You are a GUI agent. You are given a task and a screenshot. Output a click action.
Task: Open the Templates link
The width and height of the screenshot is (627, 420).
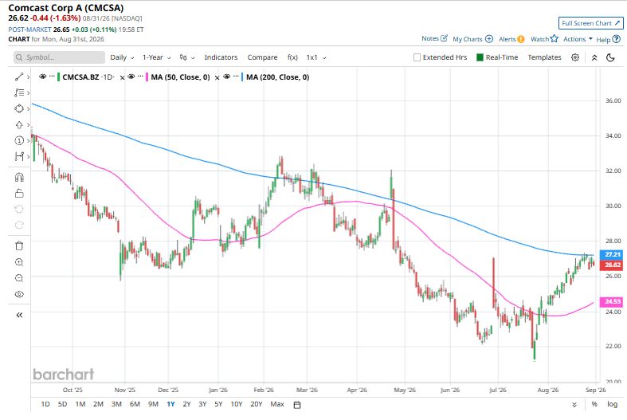click(x=544, y=57)
